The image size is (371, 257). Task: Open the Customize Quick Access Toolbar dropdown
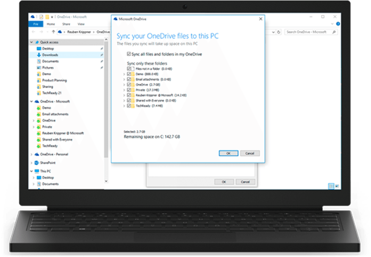pyautogui.click(x=52, y=17)
